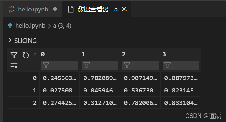Click the filter box for column 1
Image resolution: width=226 pixels, height=122 pixels.
click(100, 65)
